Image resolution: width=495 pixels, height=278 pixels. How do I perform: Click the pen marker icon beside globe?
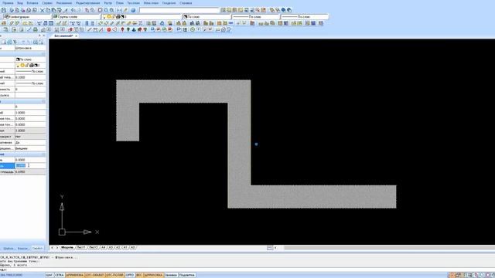125,10
